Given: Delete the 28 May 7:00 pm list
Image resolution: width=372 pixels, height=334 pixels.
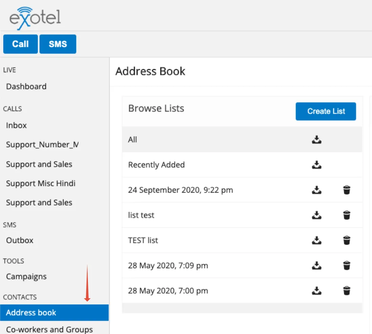Looking at the screenshot, I should tap(347, 291).
